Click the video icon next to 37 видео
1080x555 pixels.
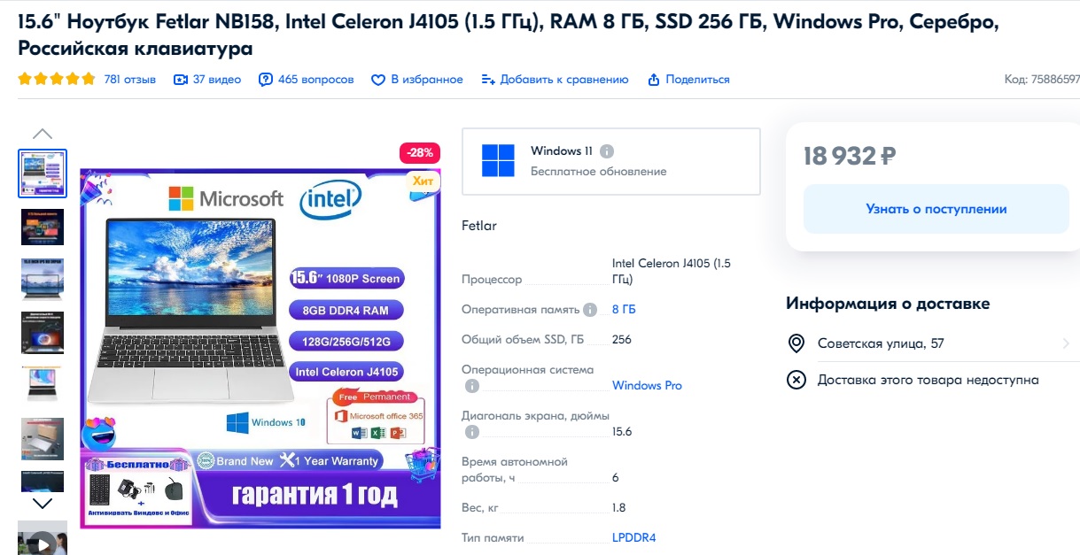(181, 80)
